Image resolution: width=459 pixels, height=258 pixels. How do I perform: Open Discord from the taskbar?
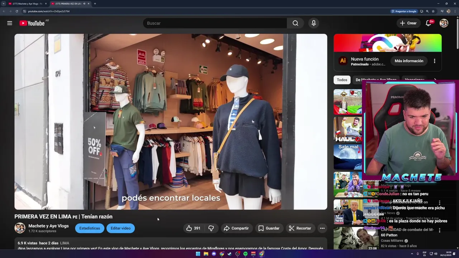214,254
